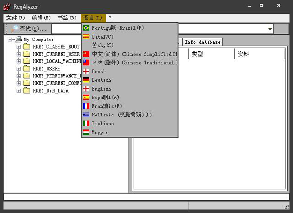
Task: Close the 语言(L) menu
Action: pos(93,18)
